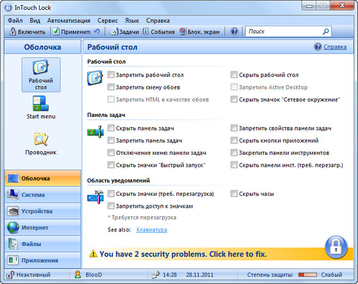
Task: Enable Закрепить панели инструментов checkbox
Action: point(234,153)
